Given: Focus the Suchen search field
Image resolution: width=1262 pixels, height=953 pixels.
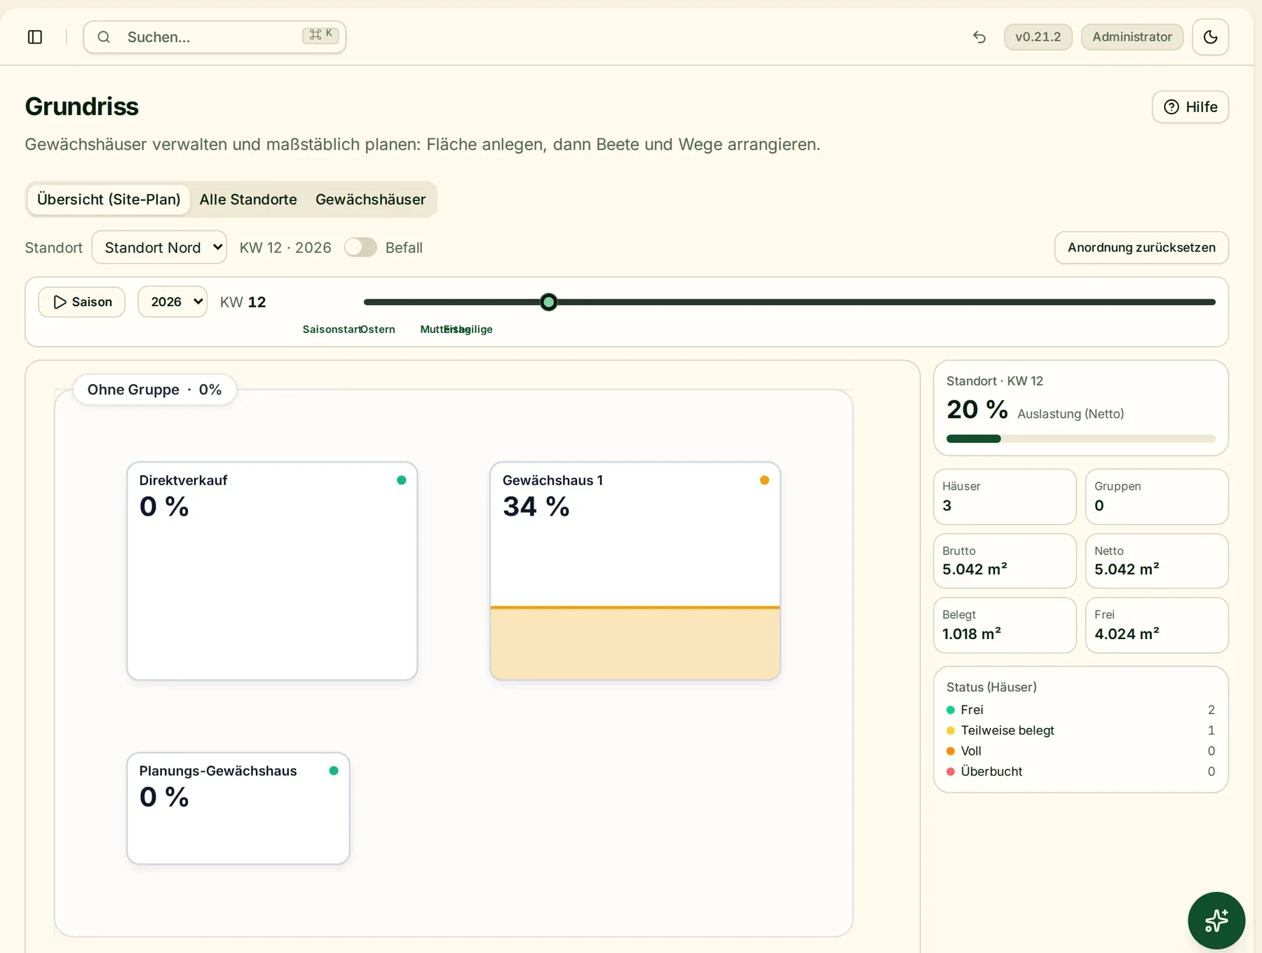Looking at the screenshot, I should [215, 37].
